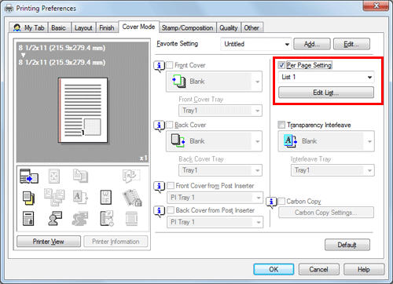Click the info icon next to Front Cover

click(x=159, y=66)
